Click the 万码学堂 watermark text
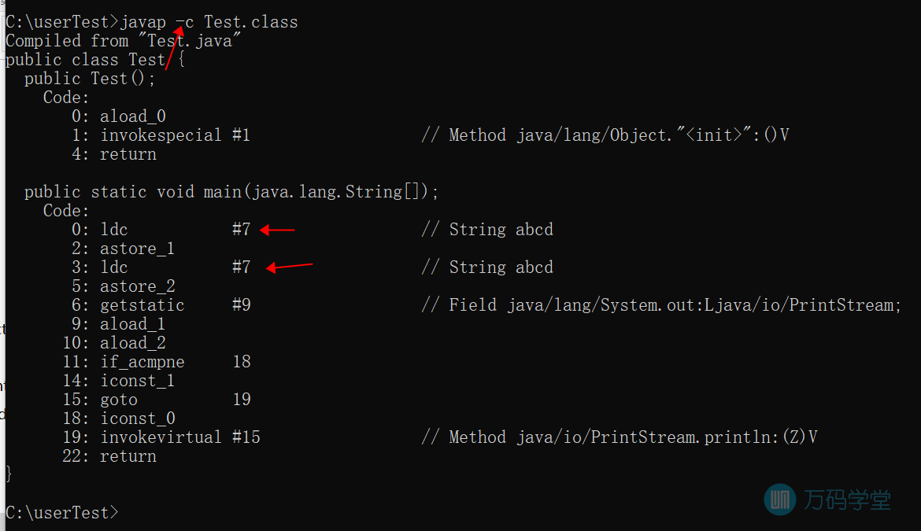Image resolution: width=921 pixels, height=531 pixels. (847, 500)
